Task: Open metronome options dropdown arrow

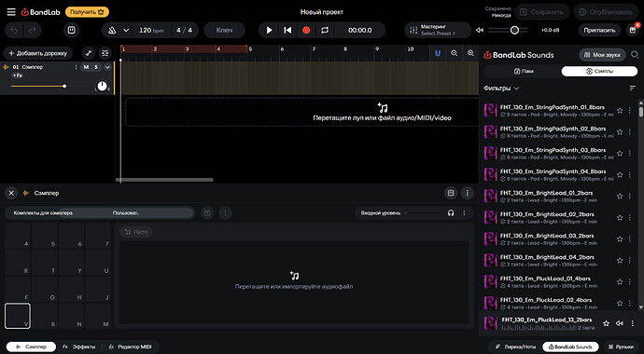Action: [x=126, y=31]
